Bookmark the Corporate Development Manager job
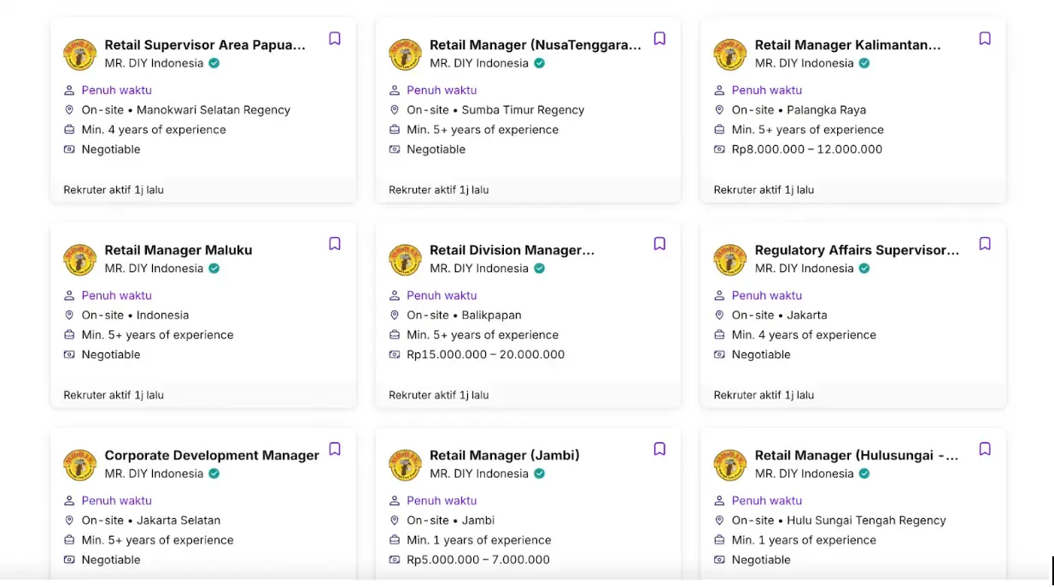Image resolution: width=1054 pixels, height=587 pixels. [x=335, y=449]
